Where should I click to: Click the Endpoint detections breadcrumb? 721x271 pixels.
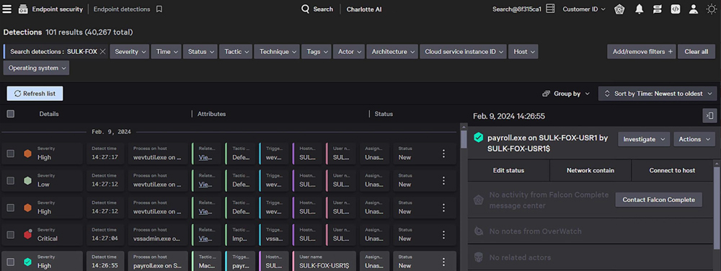[x=122, y=9]
